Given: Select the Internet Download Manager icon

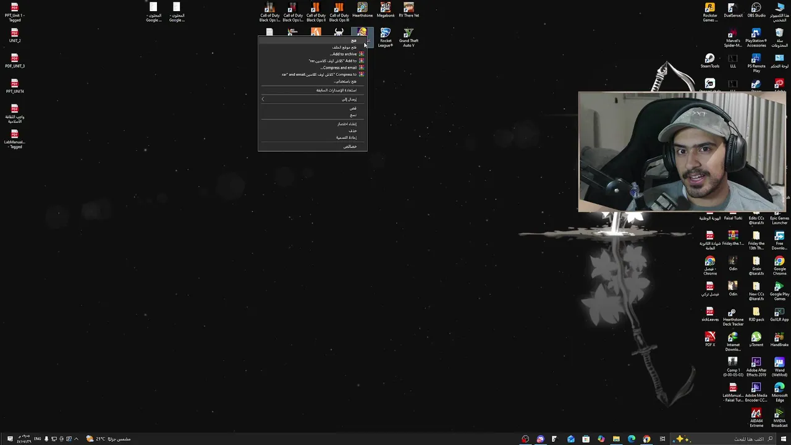Looking at the screenshot, I should click(x=733, y=342).
